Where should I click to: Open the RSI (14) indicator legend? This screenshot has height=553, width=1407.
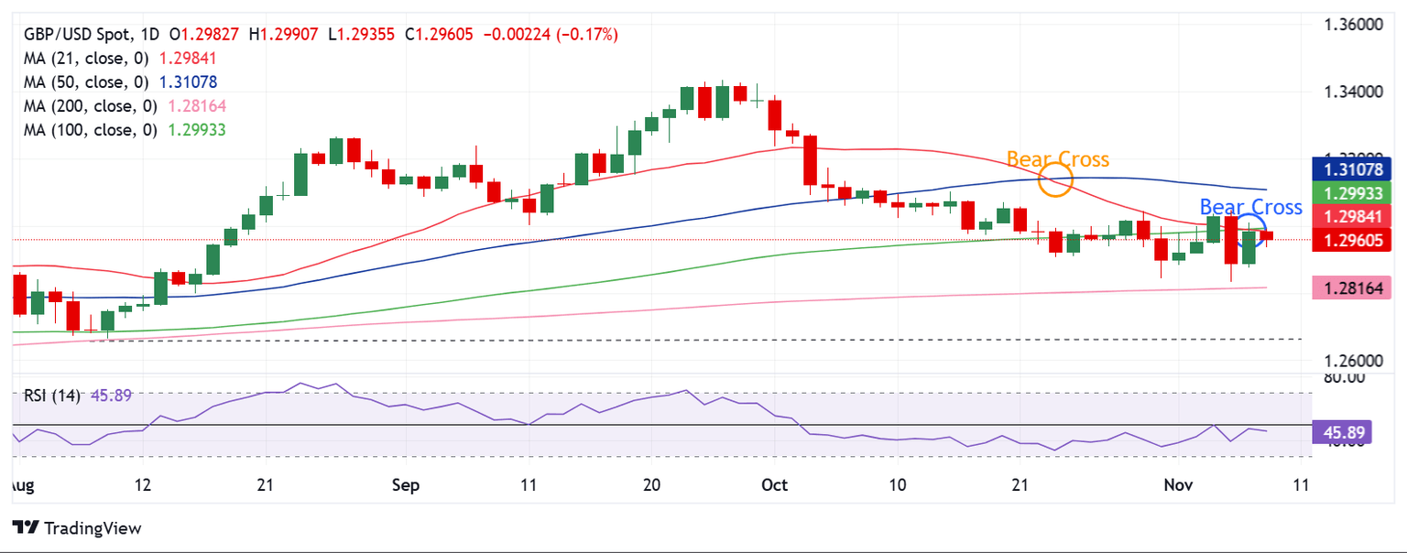[x=52, y=396]
